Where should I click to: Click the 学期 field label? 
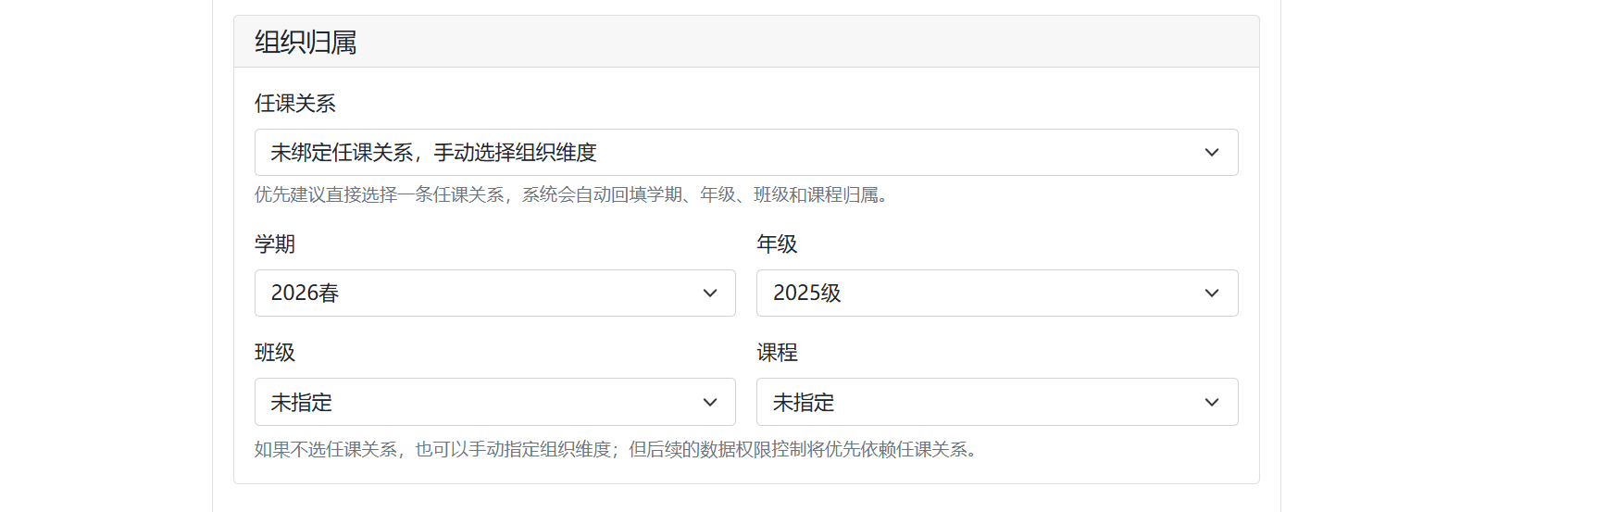275,244
